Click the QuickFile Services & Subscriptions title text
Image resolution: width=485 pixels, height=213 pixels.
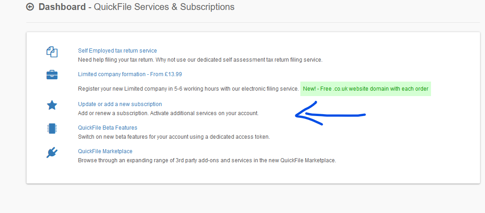pyautogui.click(x=164, y=7)
